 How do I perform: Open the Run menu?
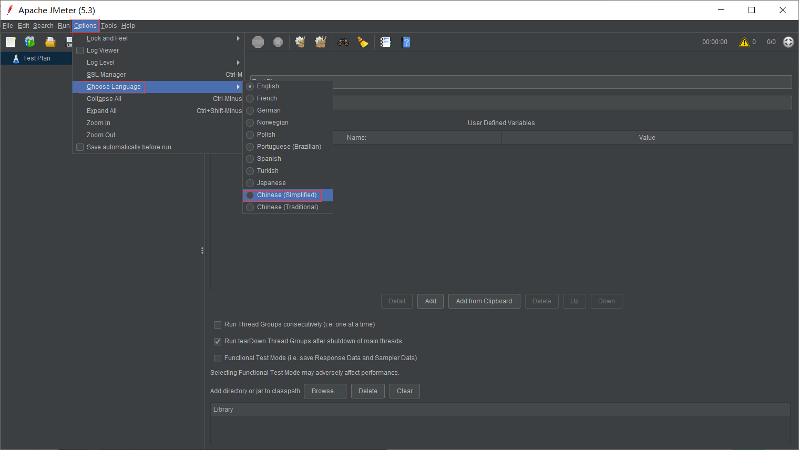(64, 26)
